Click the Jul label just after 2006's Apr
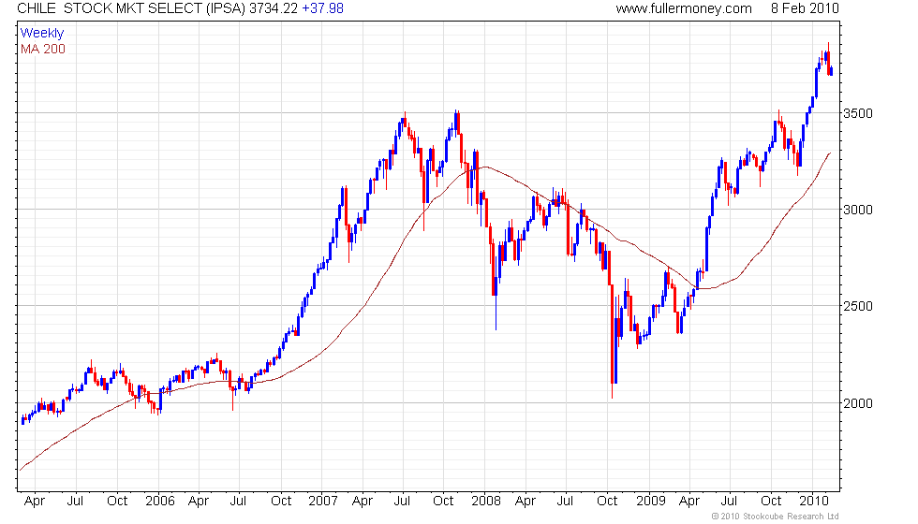 (238, 502)
